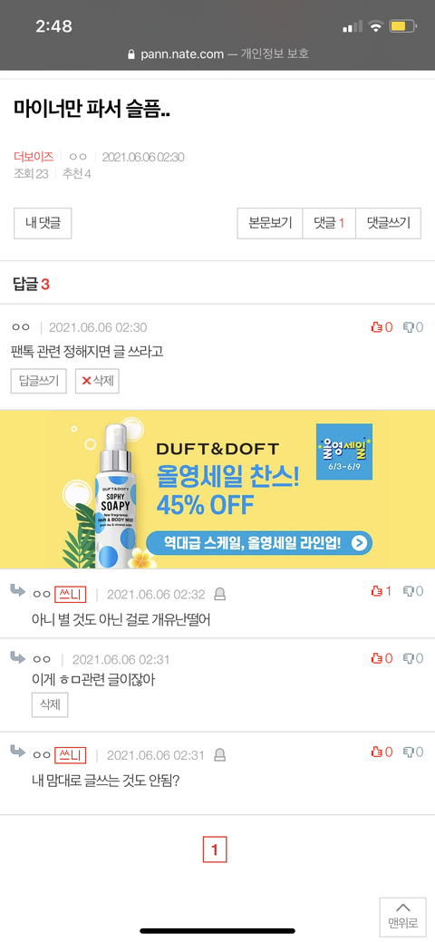Select page 1 in pagination
The image size is (435, 942).
[215, 850]
